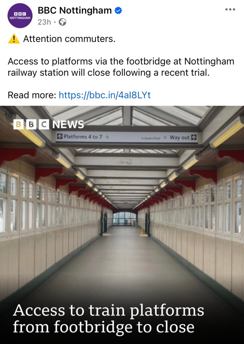The height and width of the screenshot is (344, 244).
Task: Click the Attention commuters text
Action: pos(69,39)
